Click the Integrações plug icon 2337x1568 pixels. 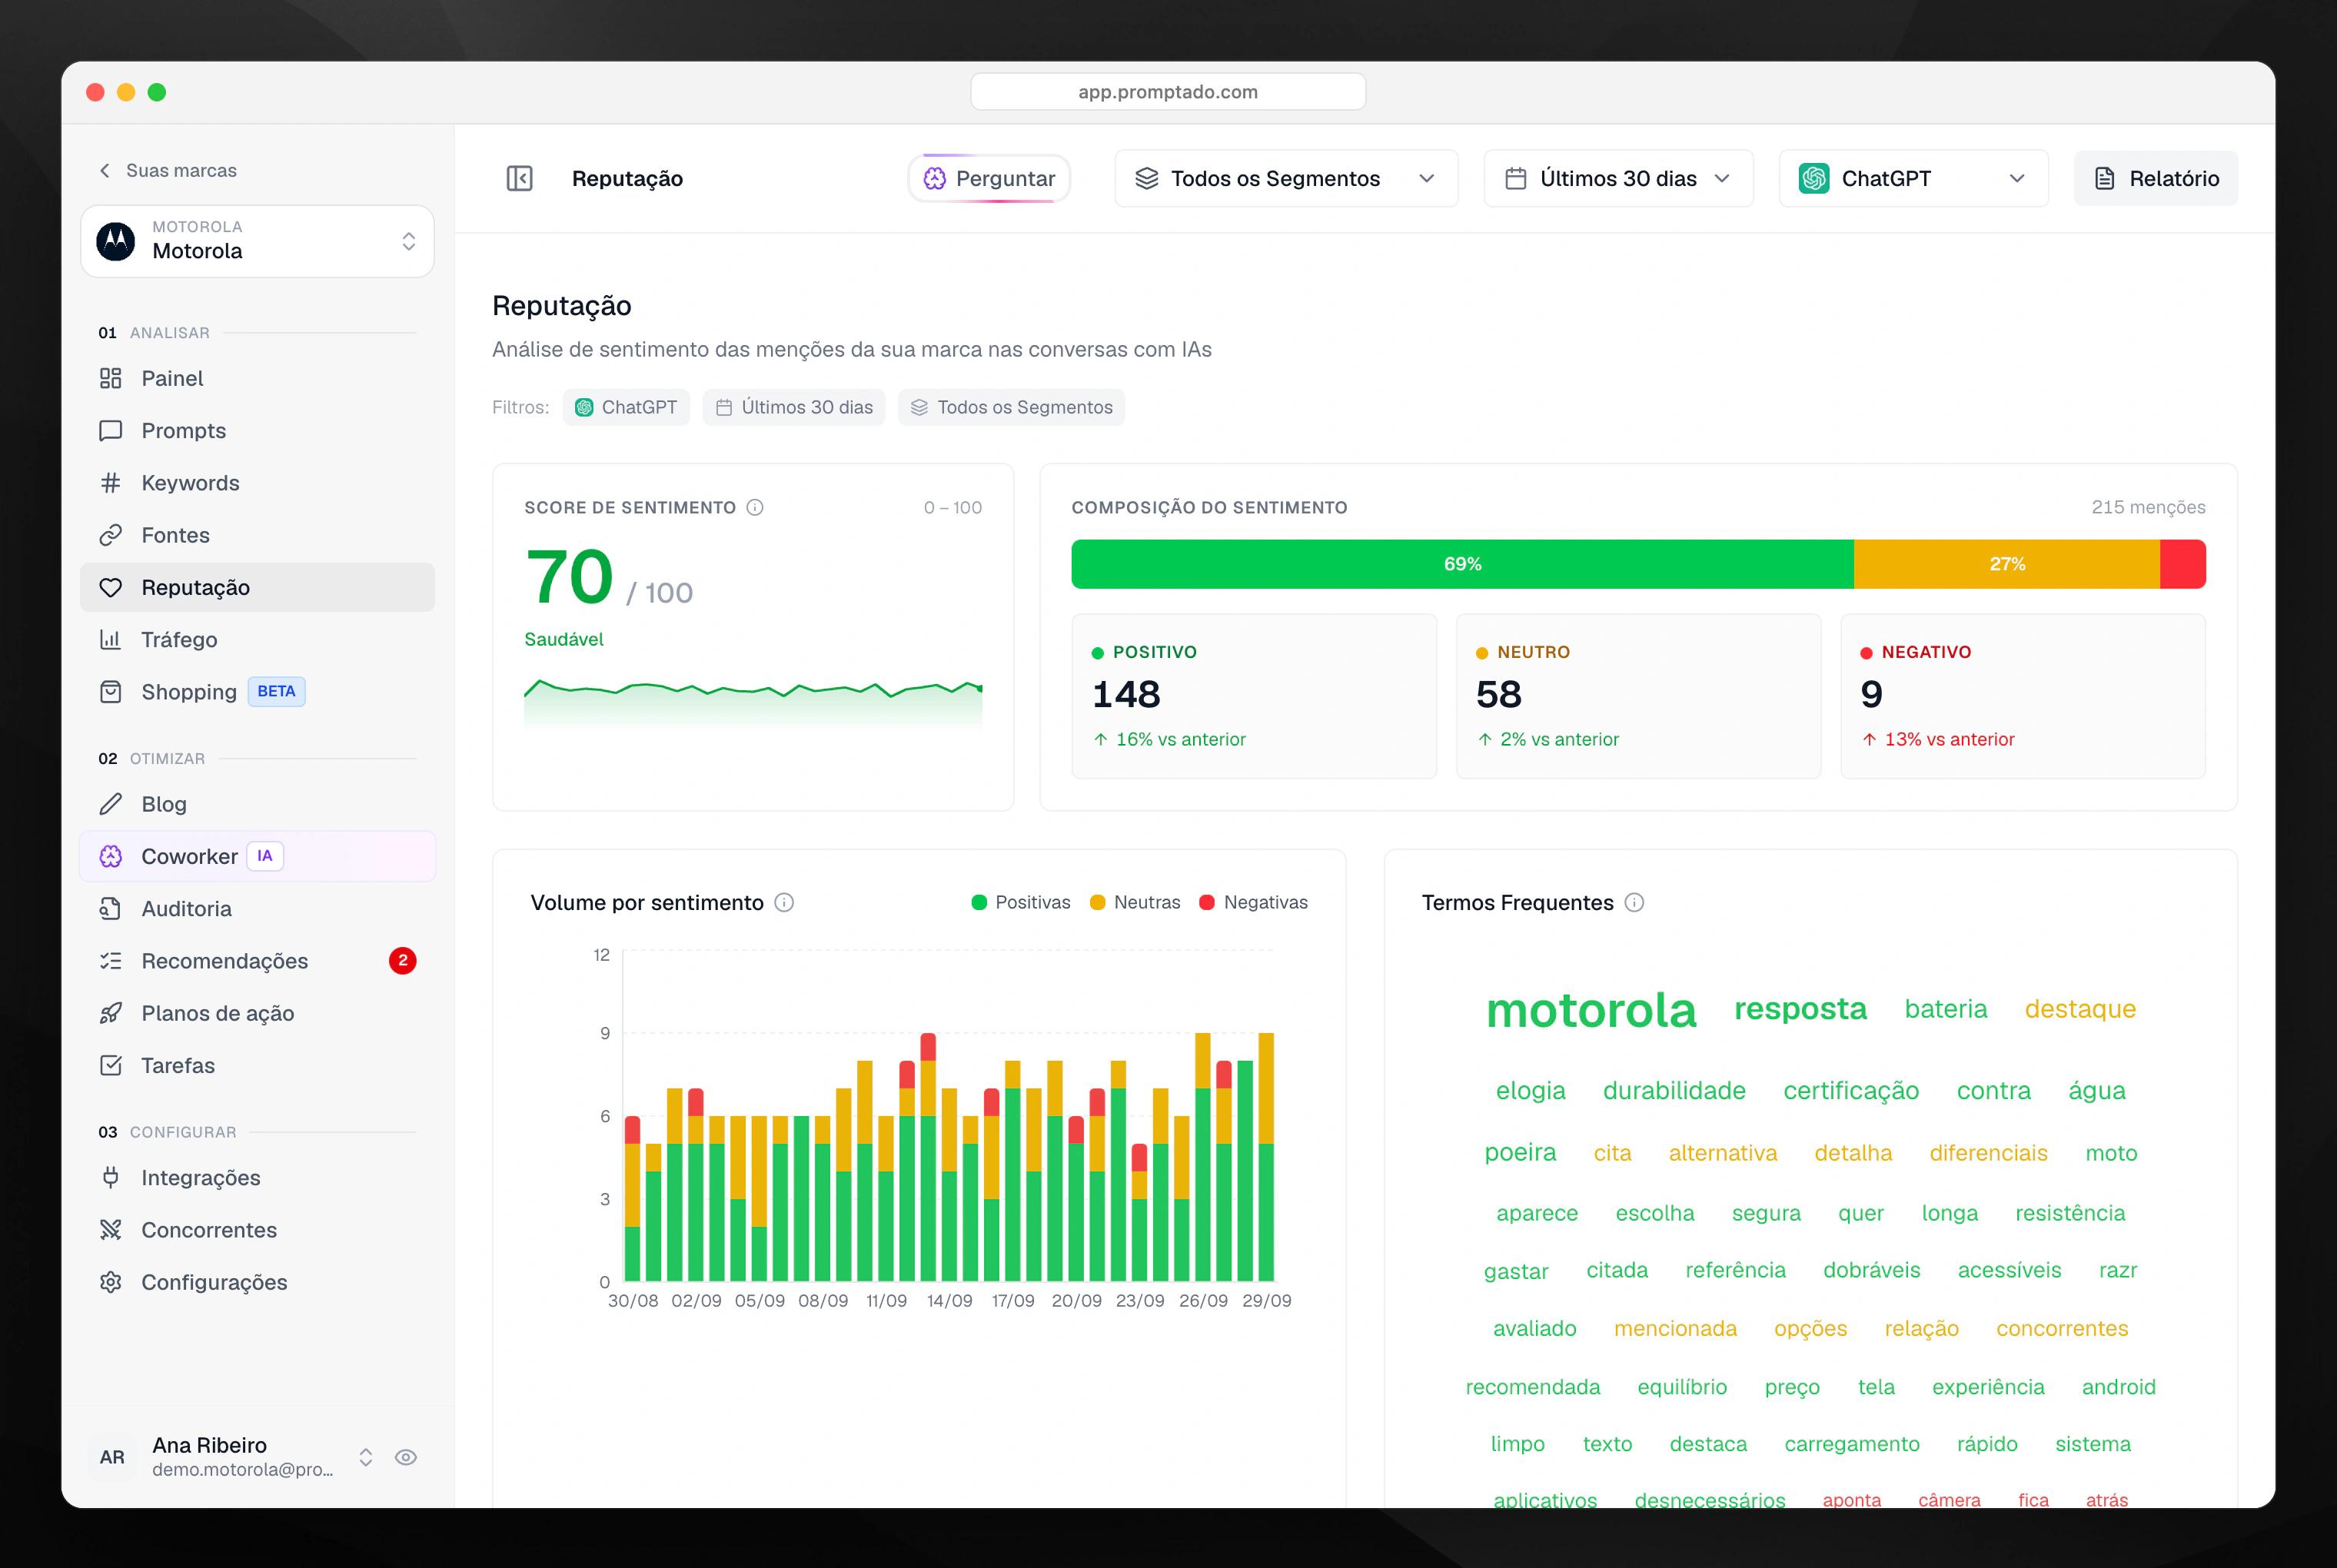pos(111,1177)
